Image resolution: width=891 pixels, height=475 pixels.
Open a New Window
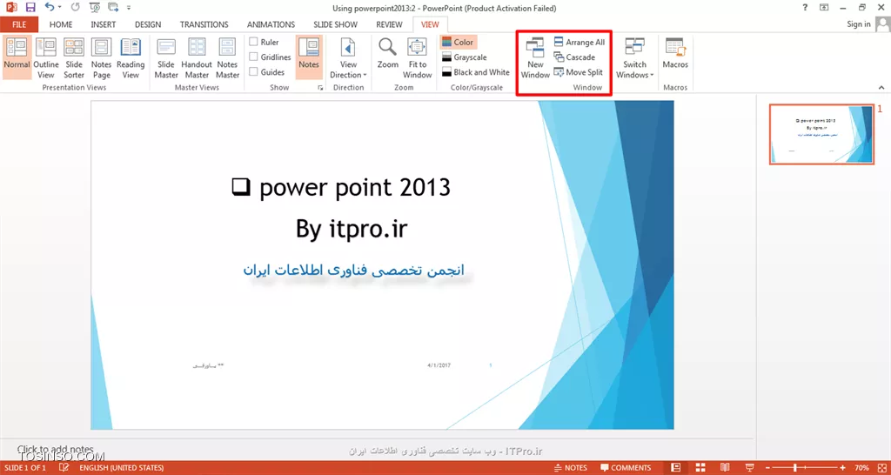click(535, 57)
